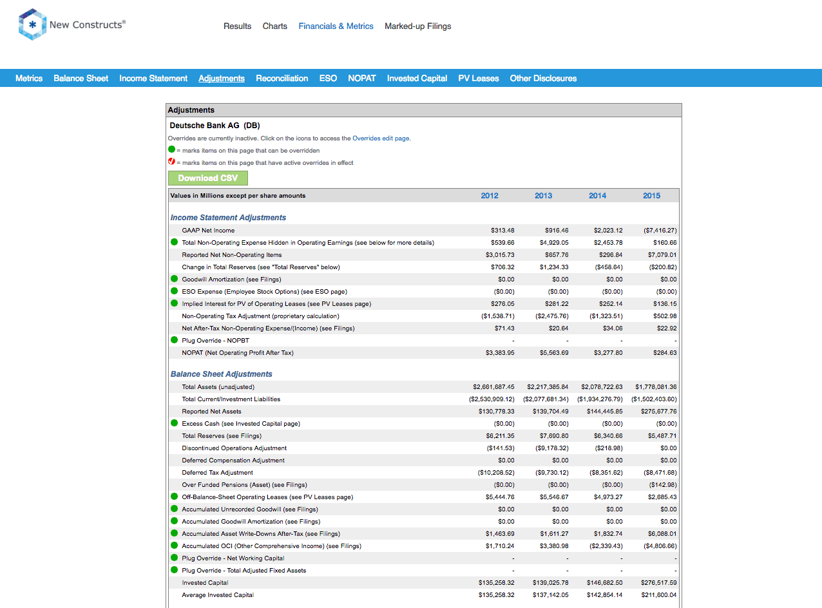Click Over Funded Pensions (Asset) row label

(x=244, y=484)
